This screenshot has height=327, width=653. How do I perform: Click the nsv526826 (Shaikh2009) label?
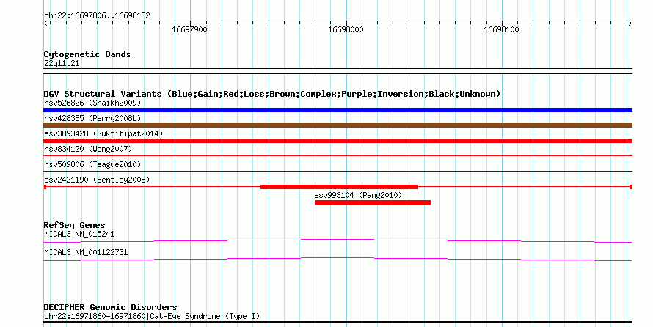pos(92,103)
